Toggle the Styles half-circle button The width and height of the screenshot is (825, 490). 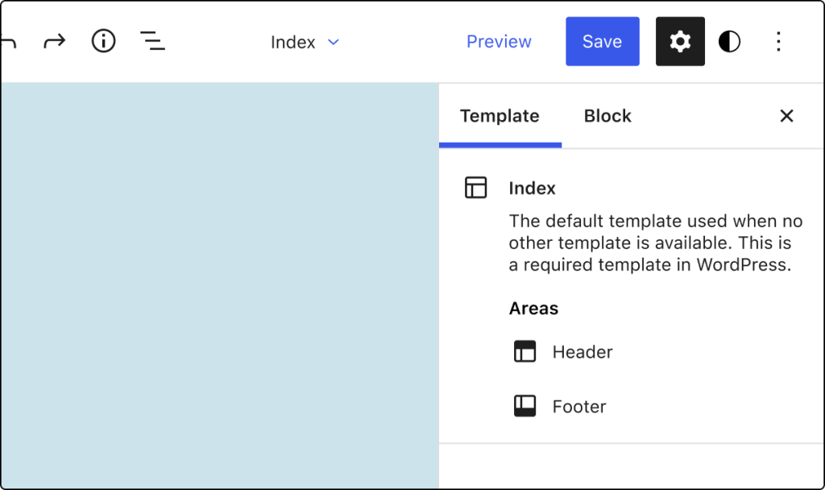[x=729, y=41]
